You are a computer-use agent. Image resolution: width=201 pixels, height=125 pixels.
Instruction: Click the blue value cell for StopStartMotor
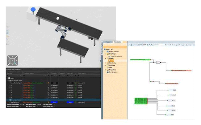[x=54, y=102]
